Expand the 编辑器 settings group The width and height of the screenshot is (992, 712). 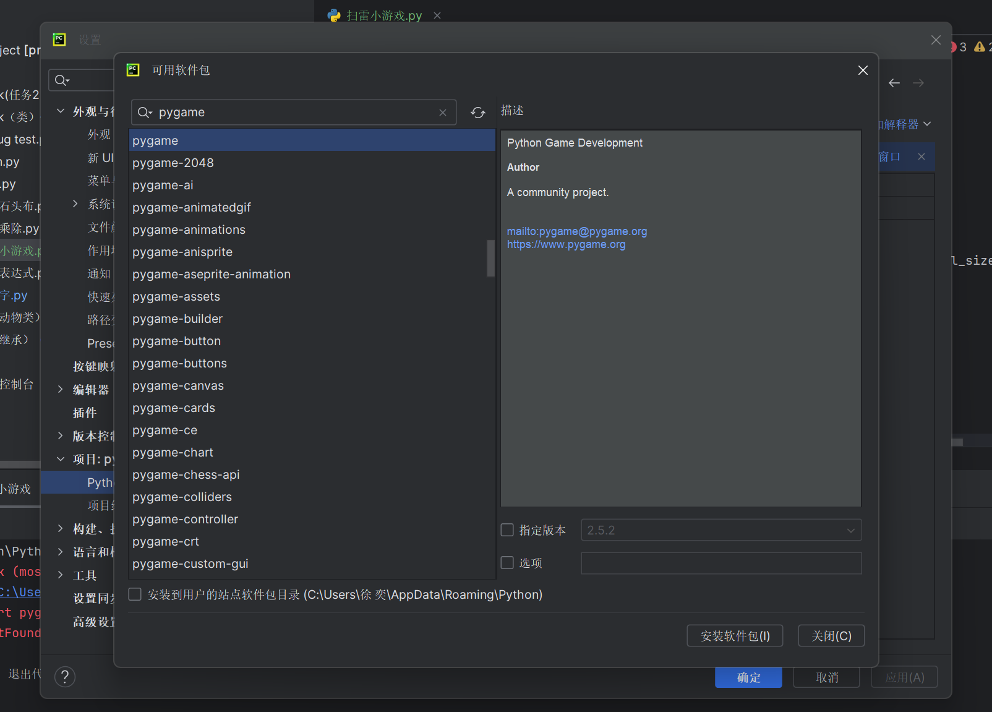(61, 389)
